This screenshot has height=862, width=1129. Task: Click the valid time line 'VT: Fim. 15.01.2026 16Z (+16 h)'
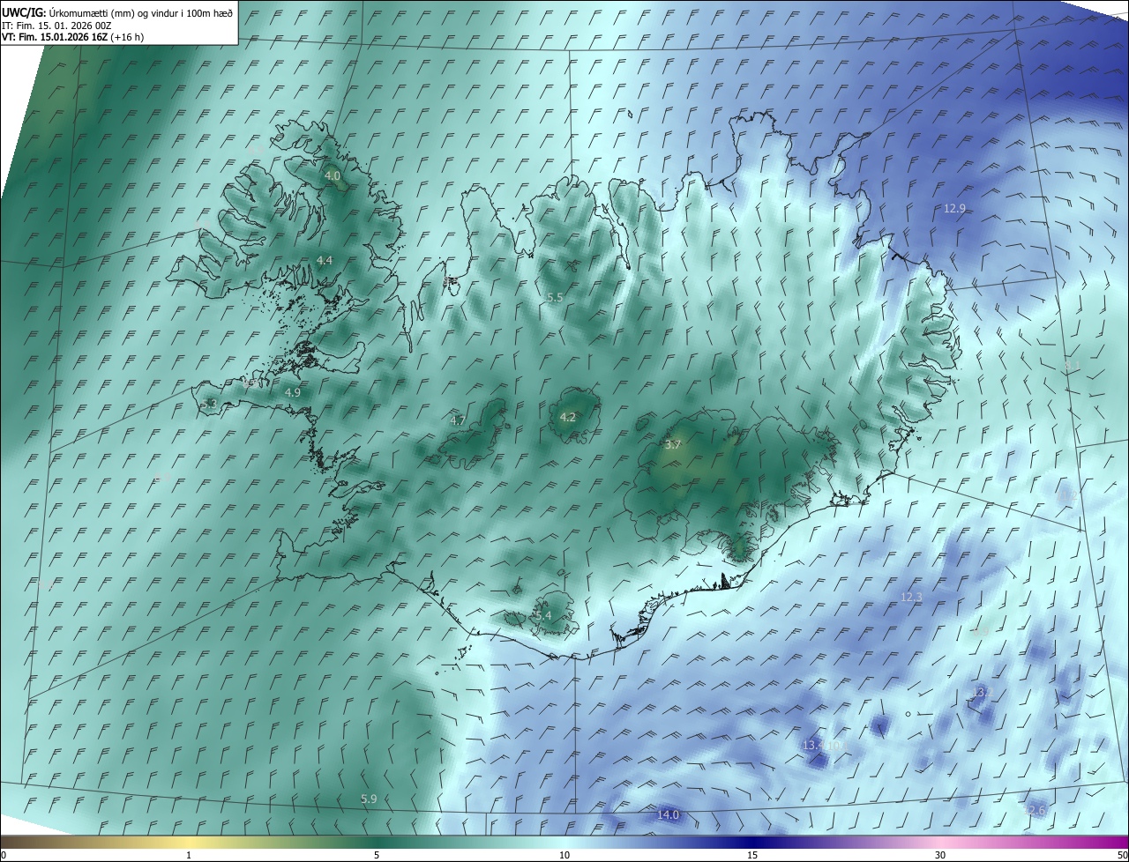[73, 37]
